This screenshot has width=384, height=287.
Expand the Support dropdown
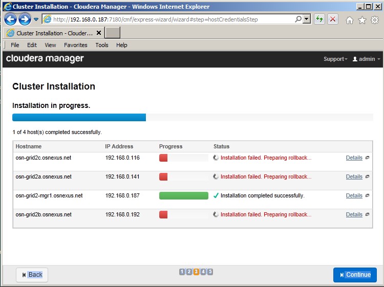pyautogui.click(x=335, y=59)
